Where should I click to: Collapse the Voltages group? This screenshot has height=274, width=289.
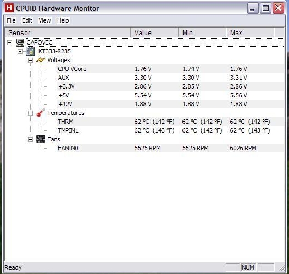tap(30, 60)
